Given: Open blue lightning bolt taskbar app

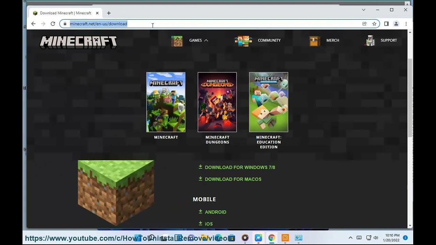Looking at the screenshot, I should (x=258, y=238).
